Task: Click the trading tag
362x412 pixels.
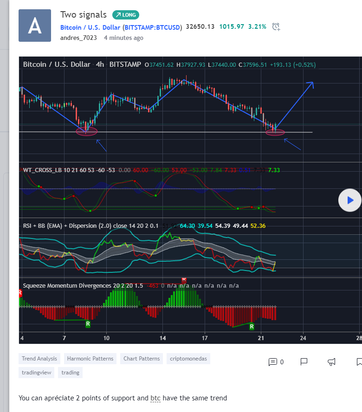Action: coord(70,373)
